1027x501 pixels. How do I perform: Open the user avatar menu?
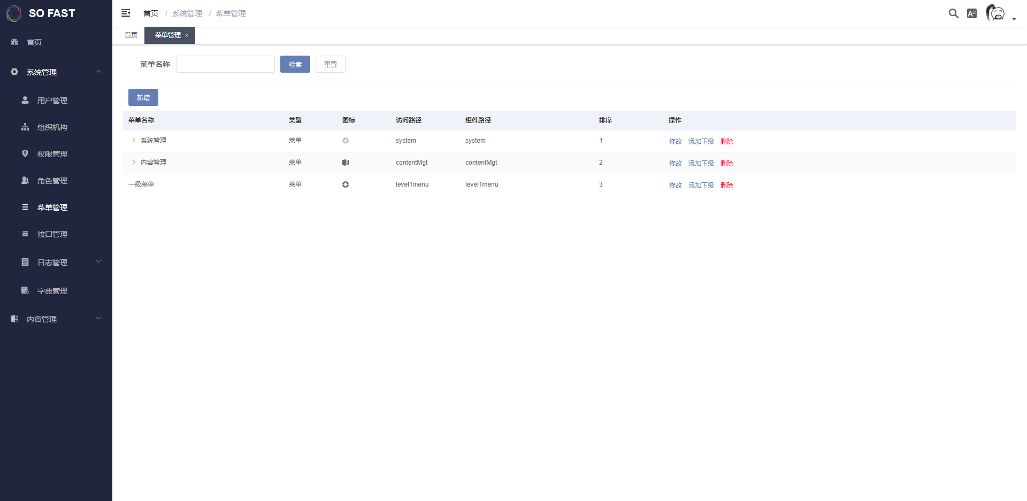coord(996,13)
